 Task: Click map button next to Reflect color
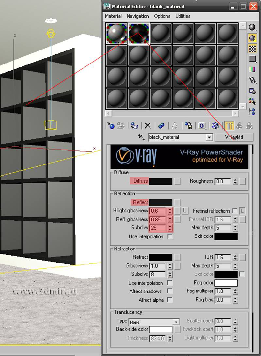(177, 203)
